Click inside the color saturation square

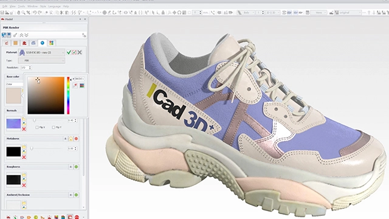(46, 96)
